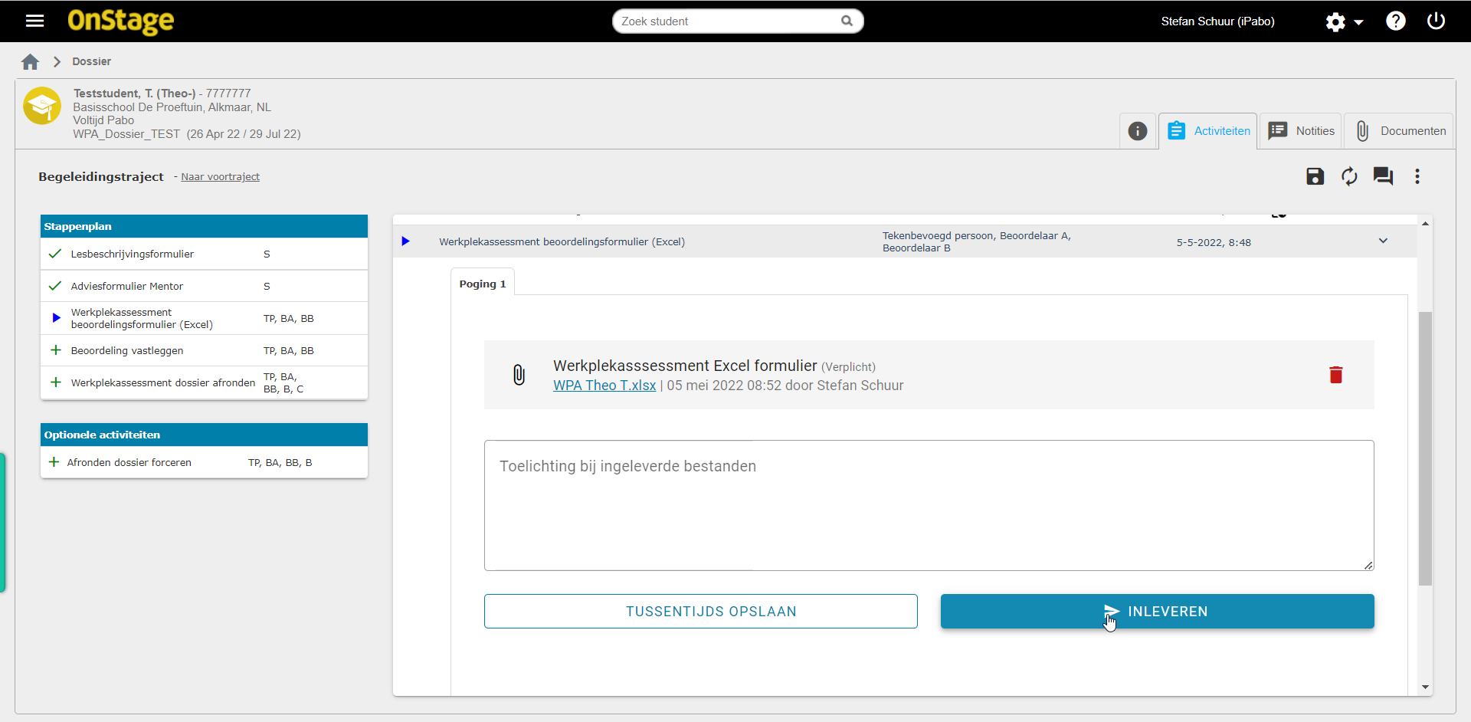Open the WPA Theo T.xlsx file link

[x=604, y=386]
